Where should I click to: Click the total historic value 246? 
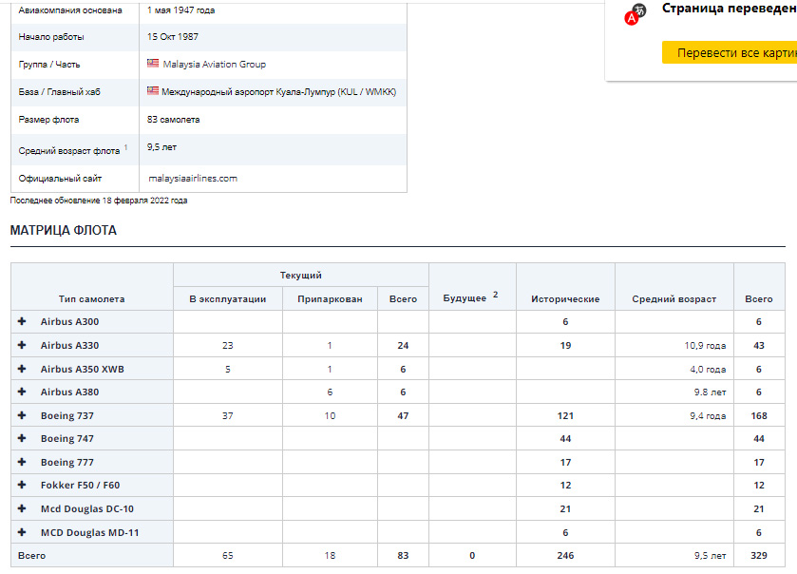[565, 556]
